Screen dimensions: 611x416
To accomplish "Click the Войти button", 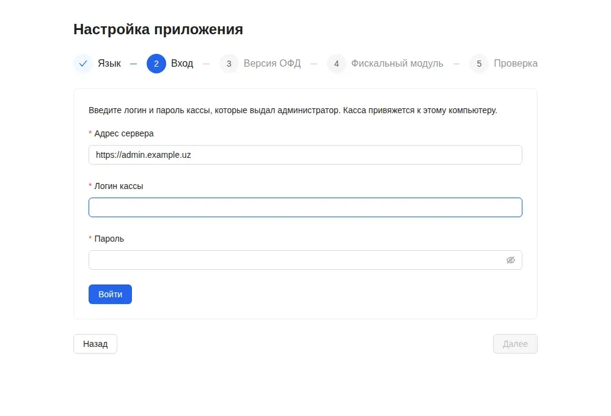I will click(x=110, y=294).
